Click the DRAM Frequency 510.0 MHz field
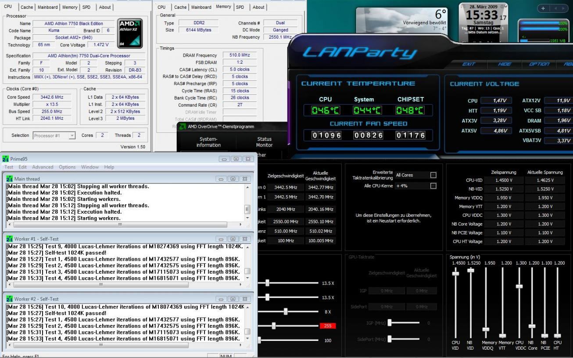 239,55
